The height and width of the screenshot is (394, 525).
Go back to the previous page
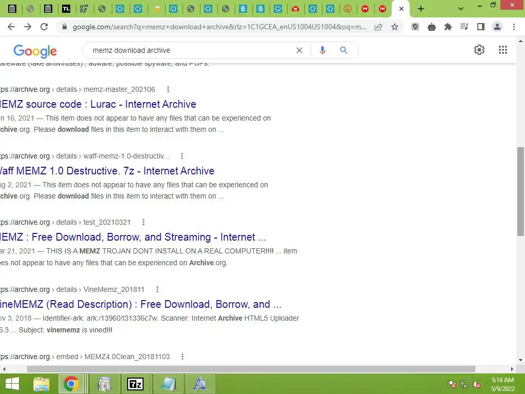[11, 27]
